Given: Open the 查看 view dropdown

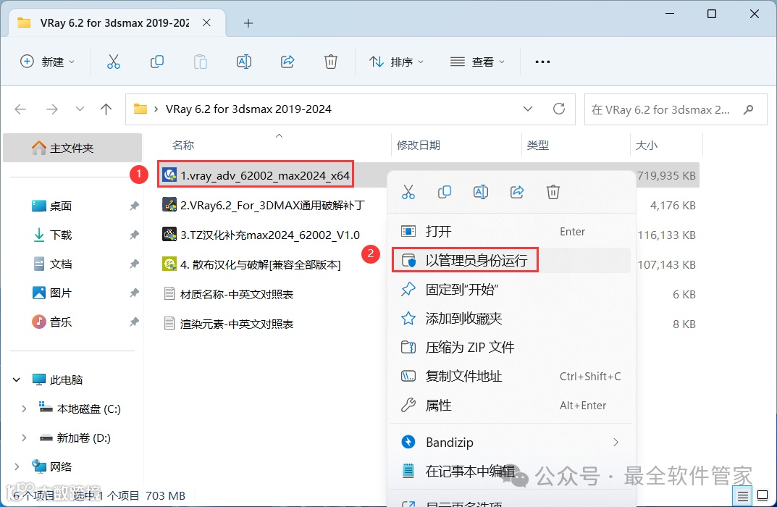Looking at the screenshot, I should [478, 62].
